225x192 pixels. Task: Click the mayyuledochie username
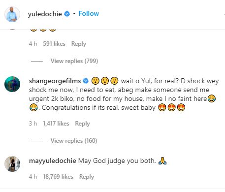click(x=53, y=160)
